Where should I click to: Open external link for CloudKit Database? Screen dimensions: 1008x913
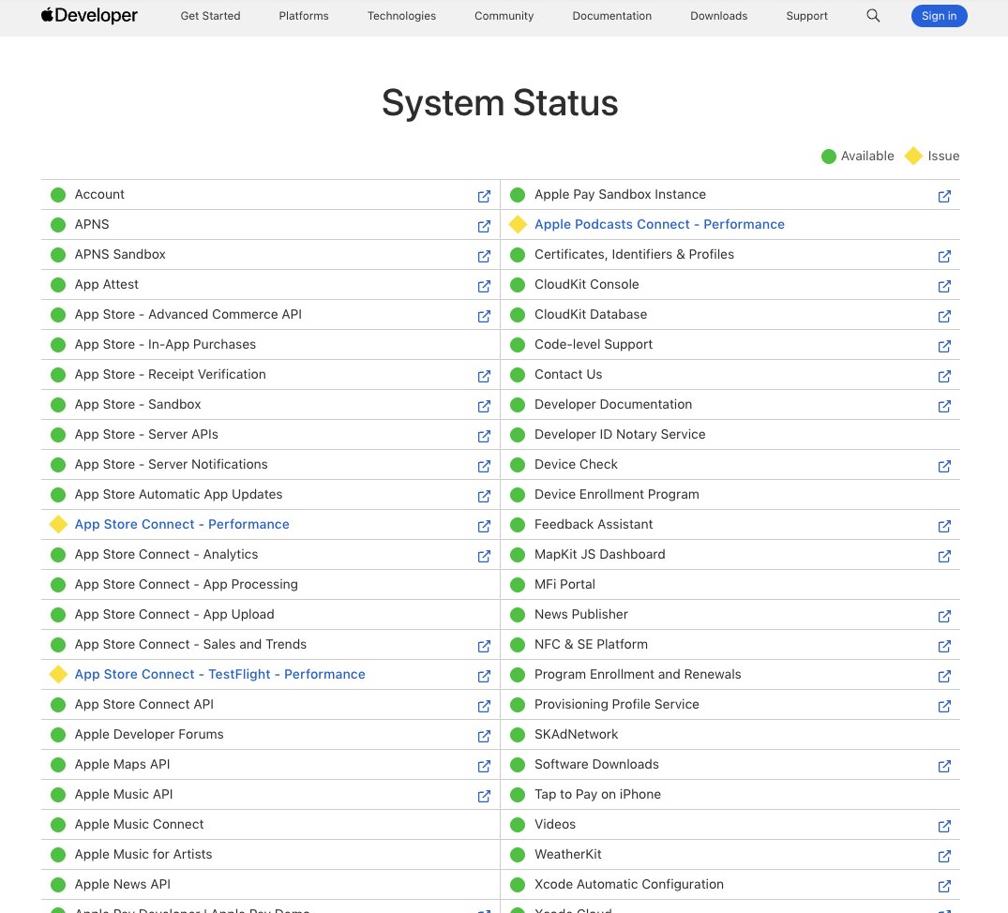point(944,316)
